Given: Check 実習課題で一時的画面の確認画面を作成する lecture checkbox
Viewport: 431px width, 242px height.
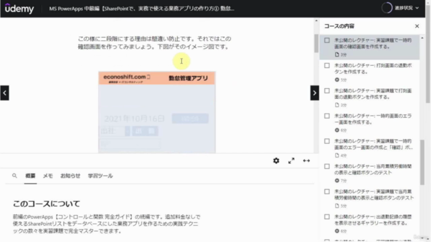Looking at the screenshot, I should click(x=327, y=40).
